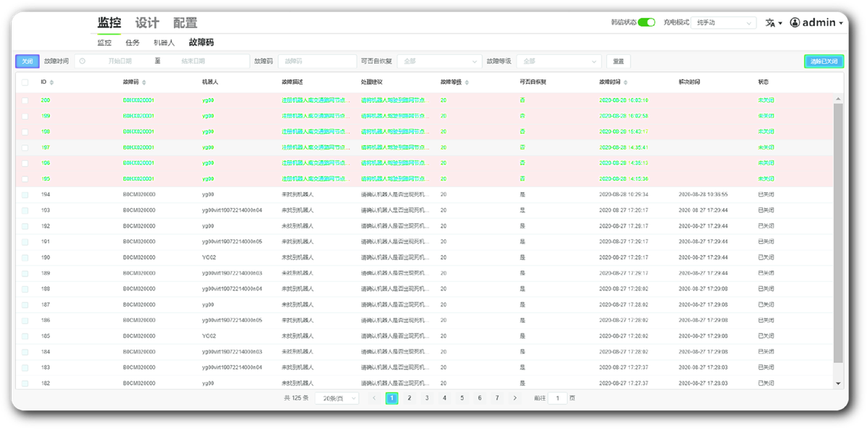
Task: Open the 故障码 sub-tab
Action: 201,43
